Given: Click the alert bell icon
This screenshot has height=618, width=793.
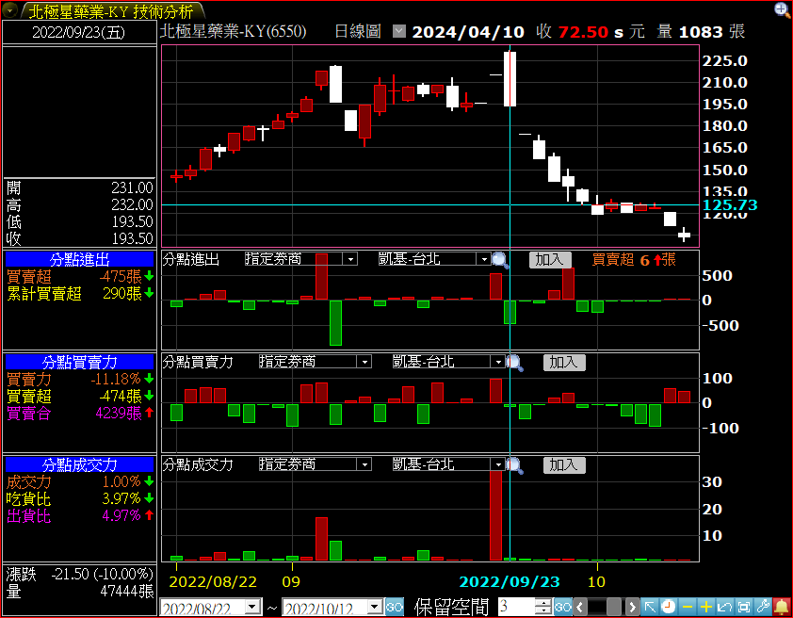Looking at the screenshot, I should pos(782,607).
